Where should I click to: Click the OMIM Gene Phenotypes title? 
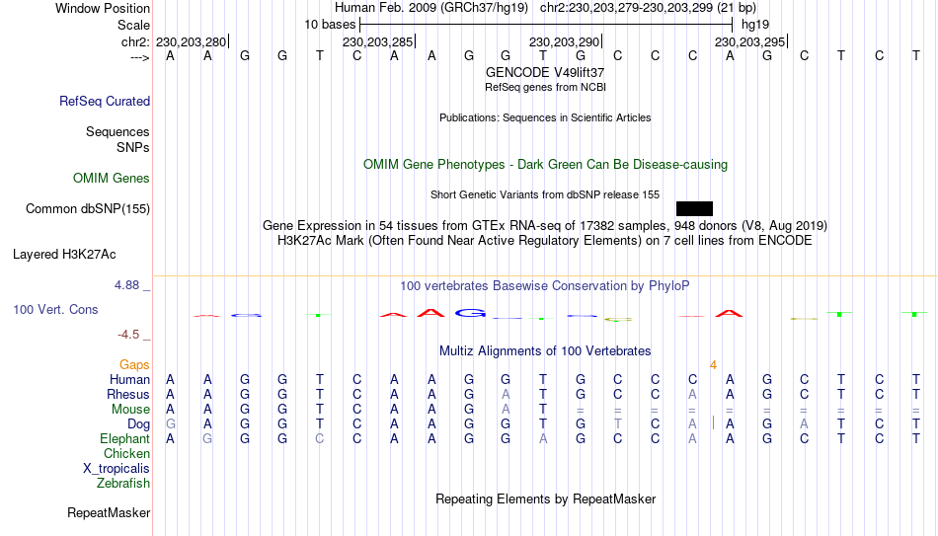[x=546, y=165]
